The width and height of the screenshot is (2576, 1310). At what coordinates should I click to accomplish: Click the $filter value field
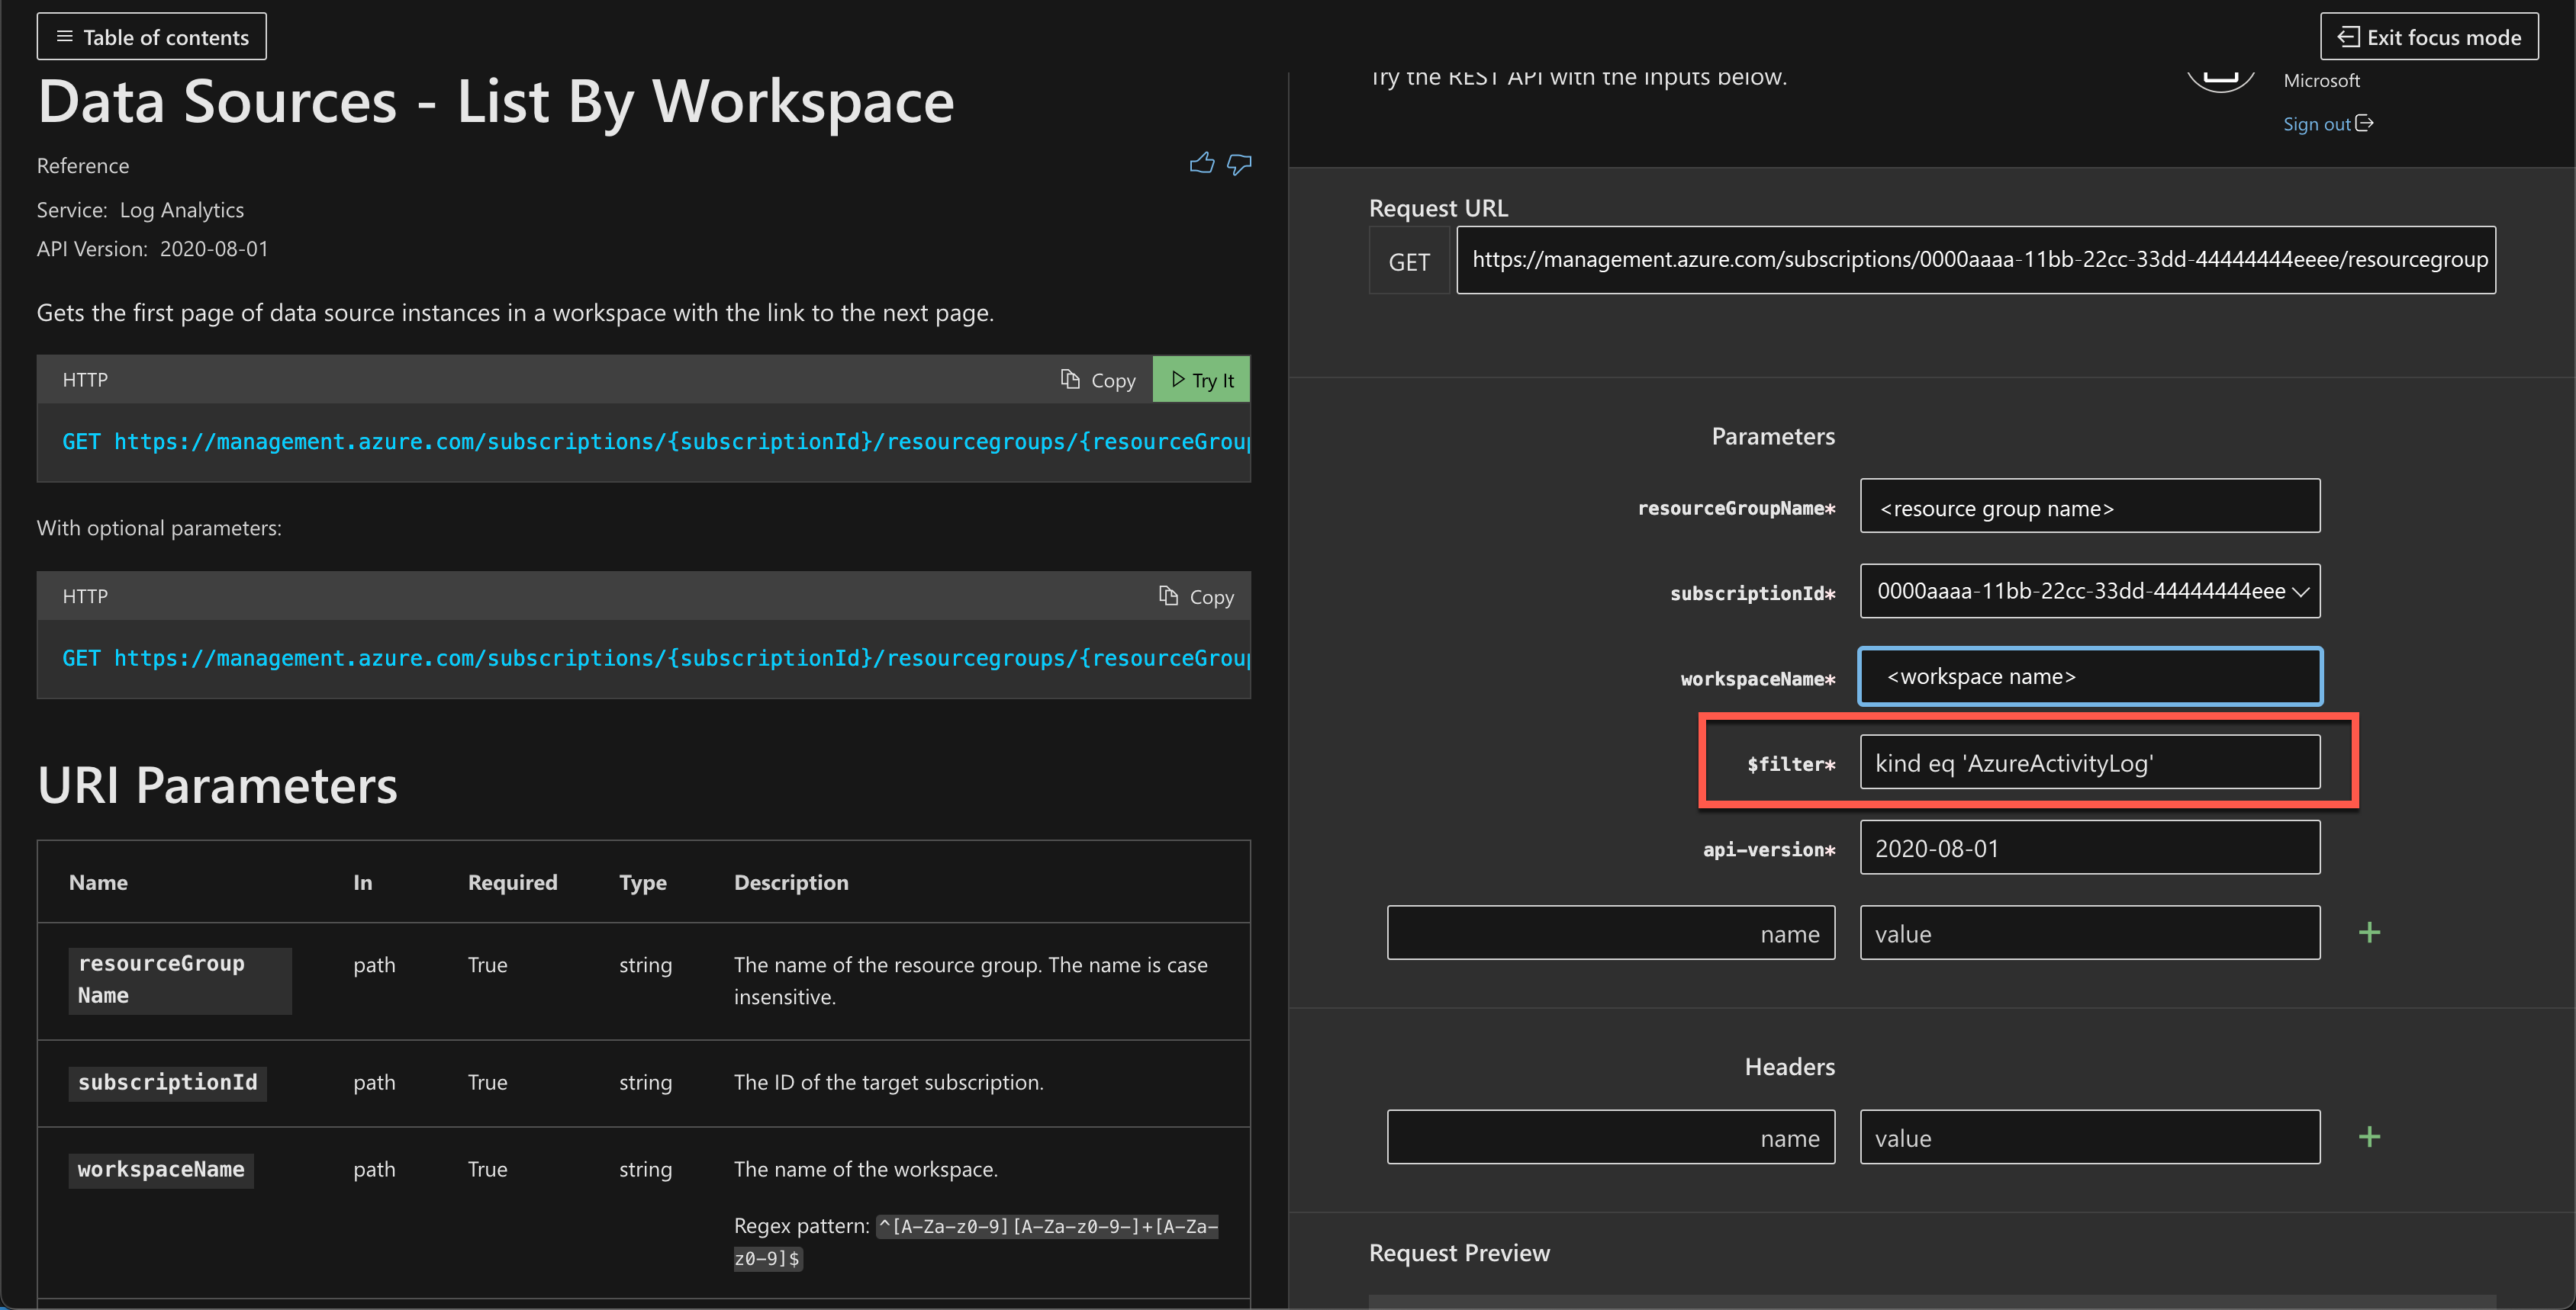[2089, 763]
